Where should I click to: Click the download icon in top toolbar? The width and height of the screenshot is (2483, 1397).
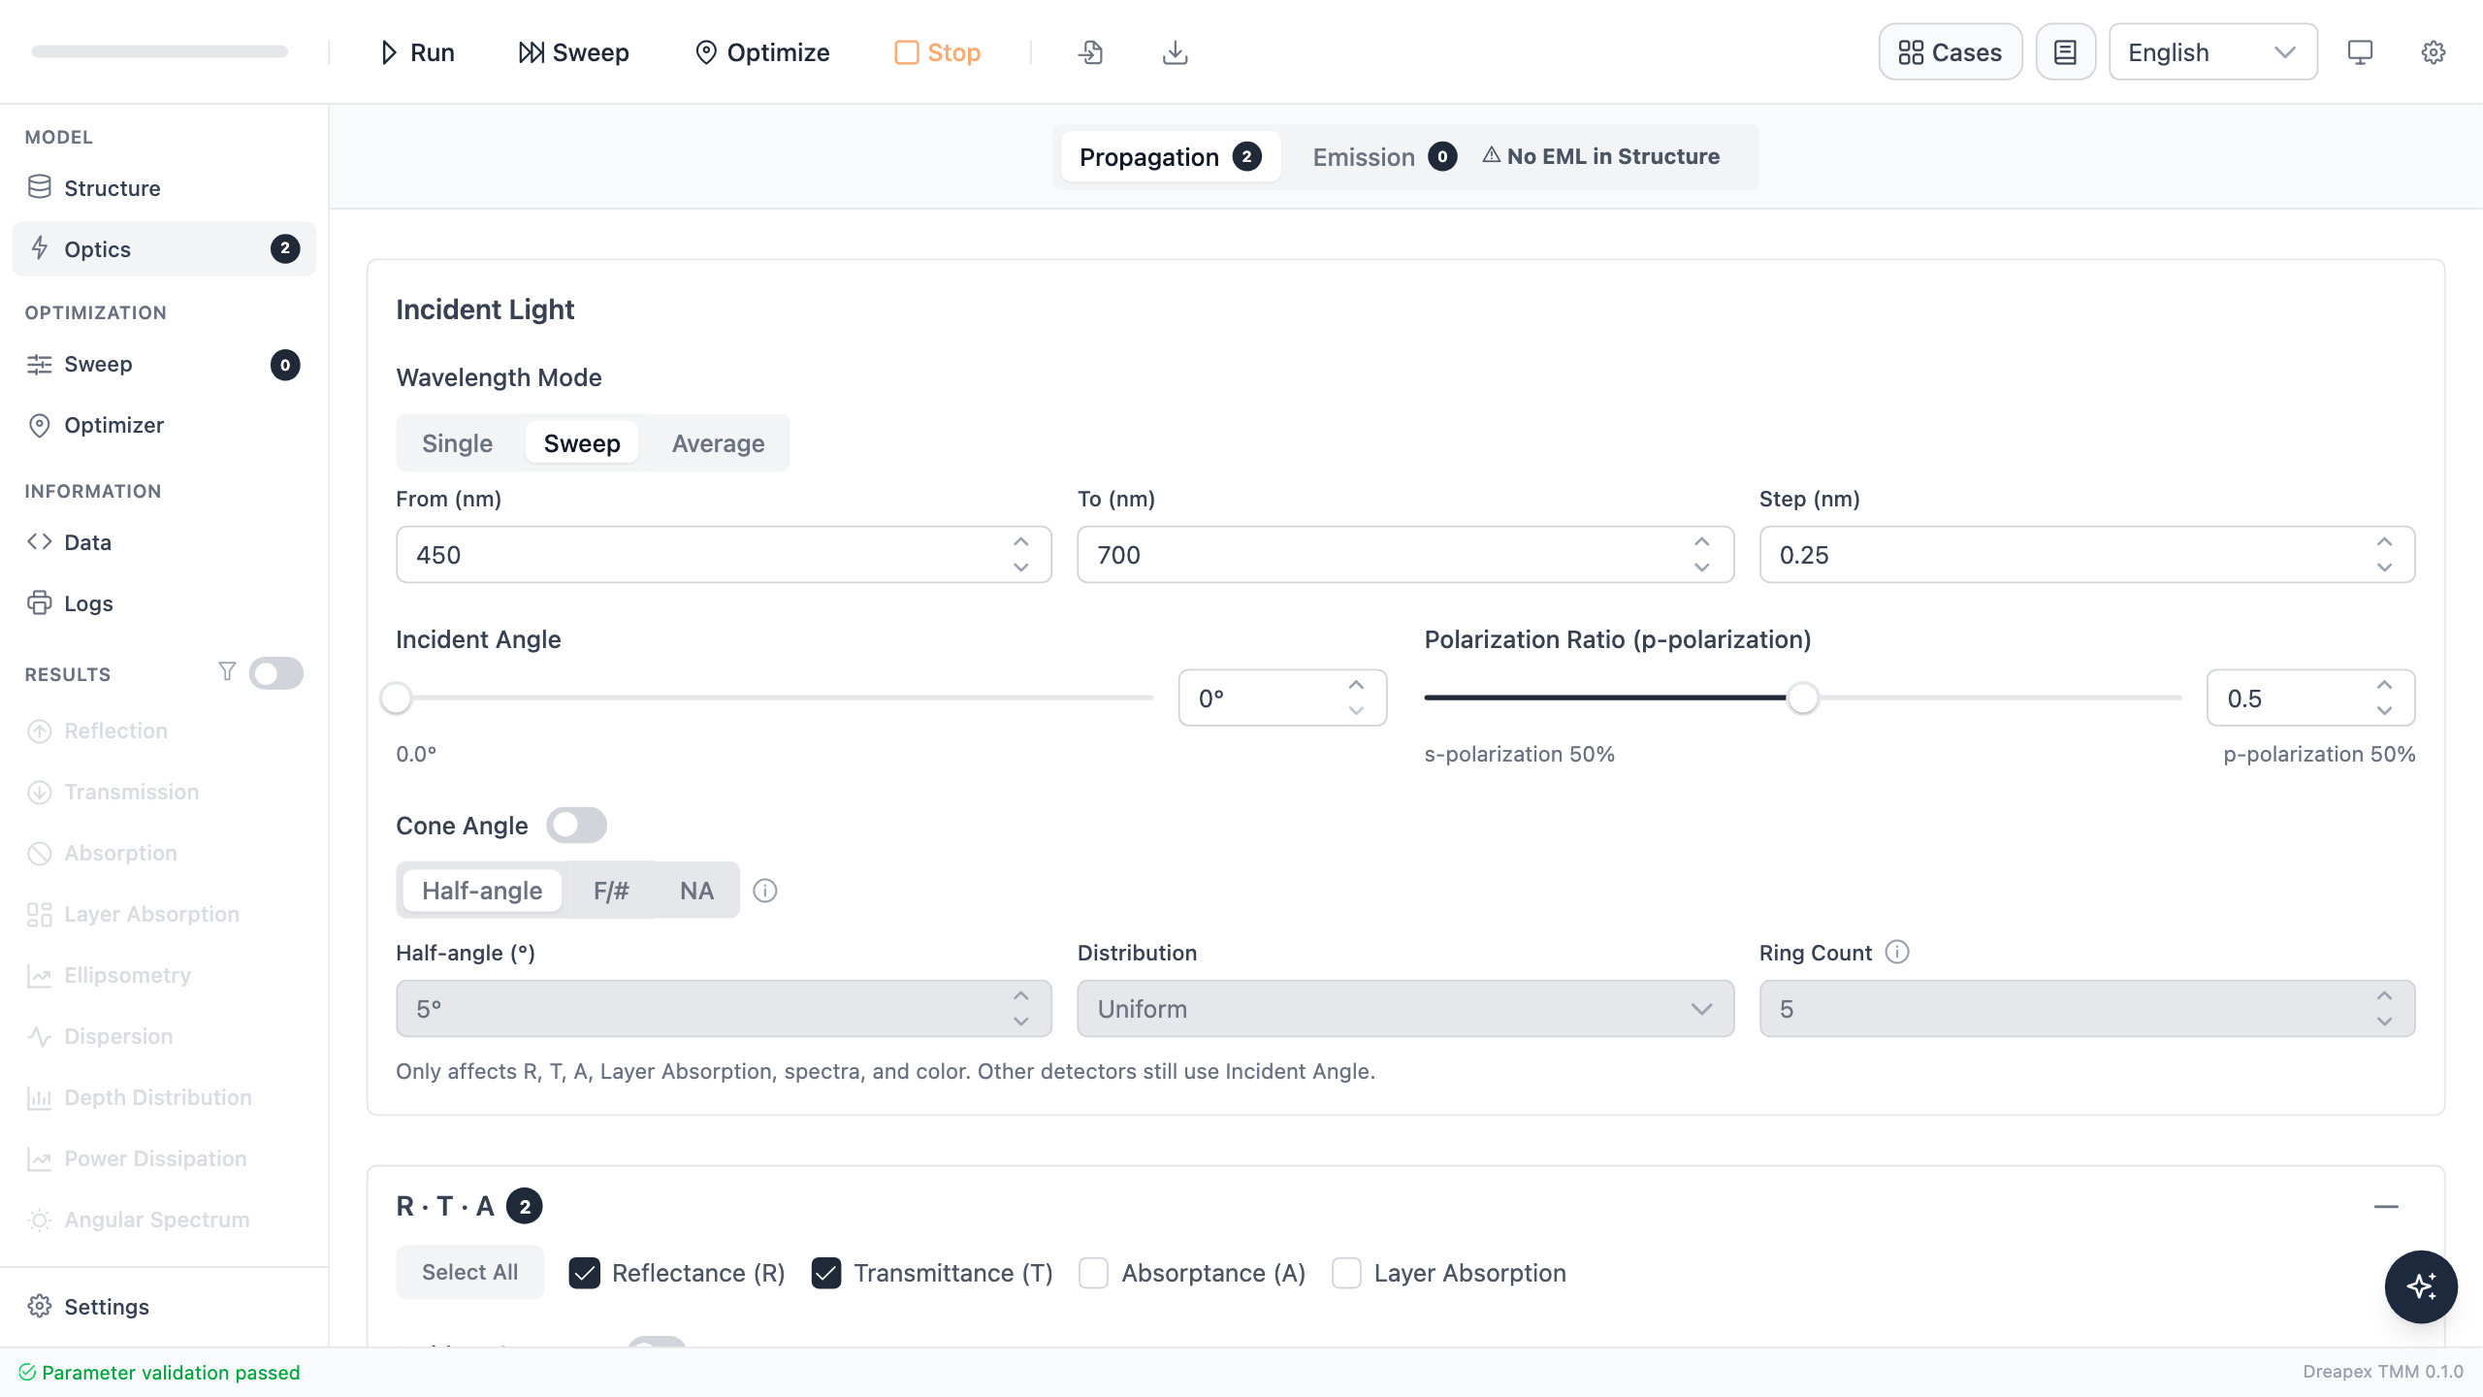point(1175,52)
